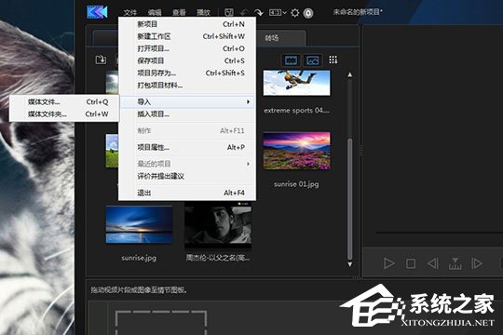Choose 新建工作区 from the File menu
503x335 pixels.
(x=187, y=36)
